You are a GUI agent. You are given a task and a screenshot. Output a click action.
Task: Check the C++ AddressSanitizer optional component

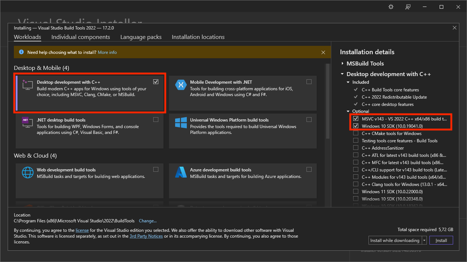coord(356,148)
